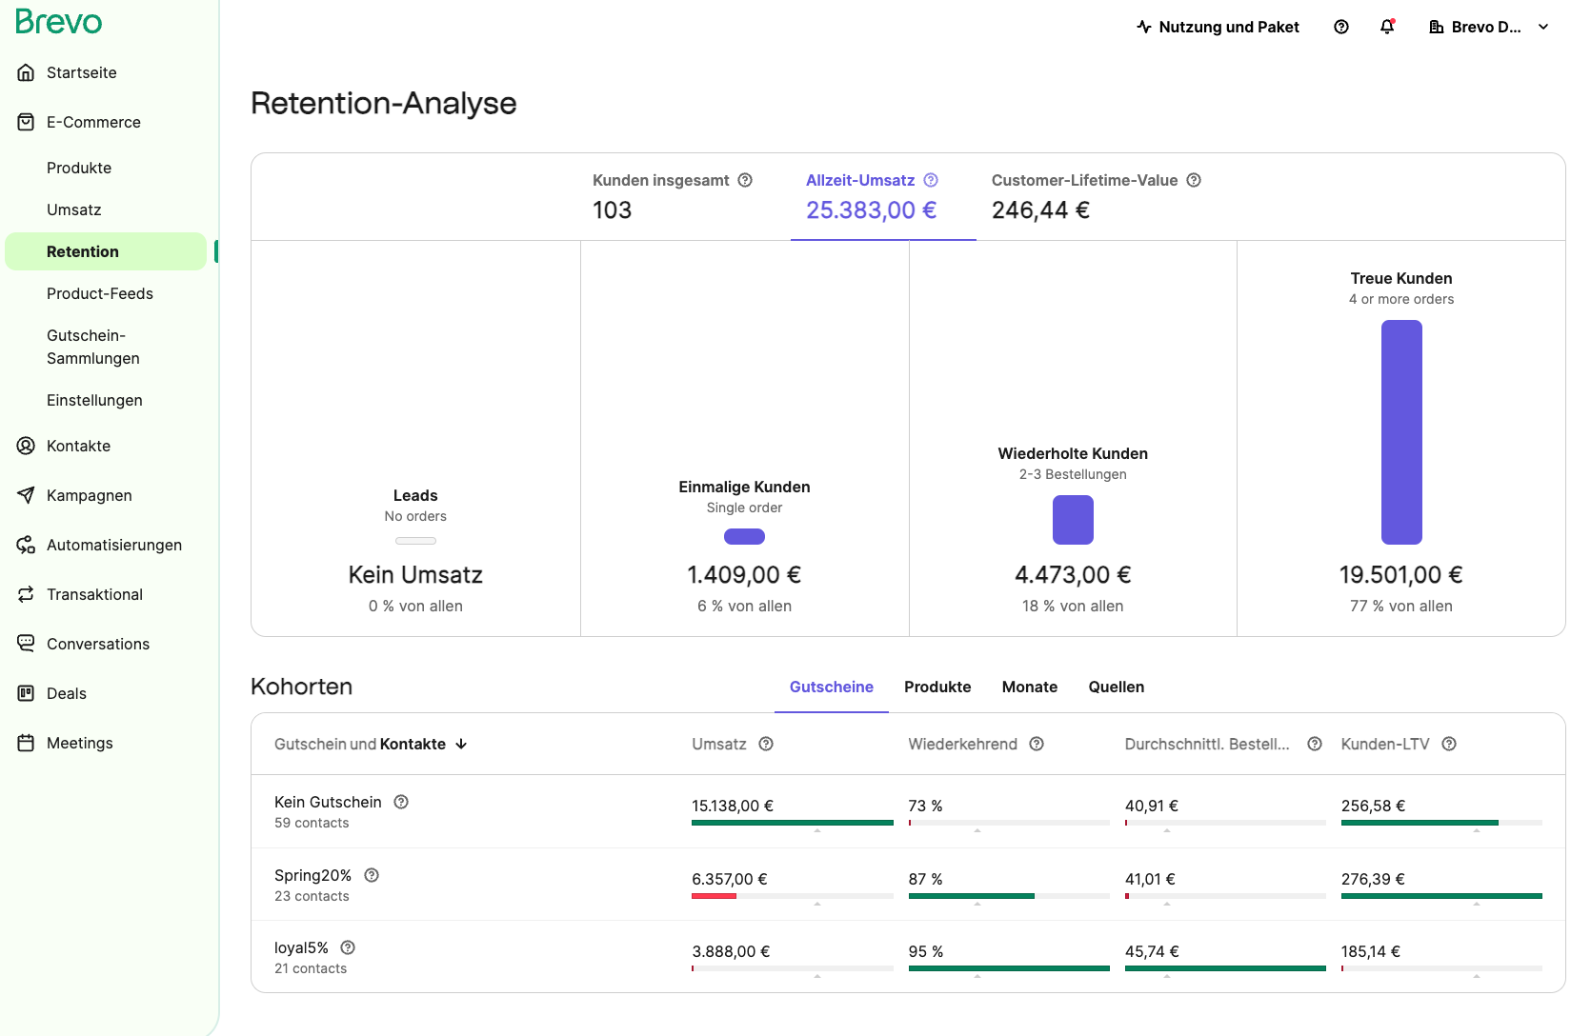Image resolution: width=1591 pixels, height=1036 pixels.
Task: Select the Retention sidebar item
Action: pyautogui.click(x=106, y=251)
